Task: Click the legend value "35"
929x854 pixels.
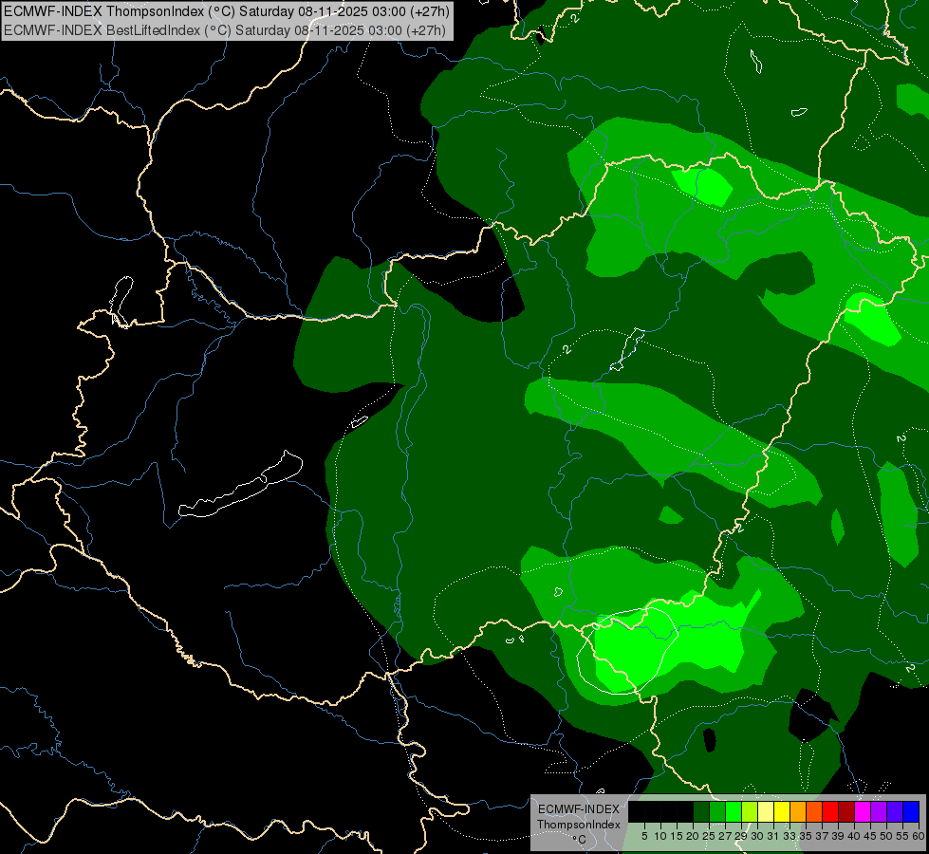Action: point(806,836)
